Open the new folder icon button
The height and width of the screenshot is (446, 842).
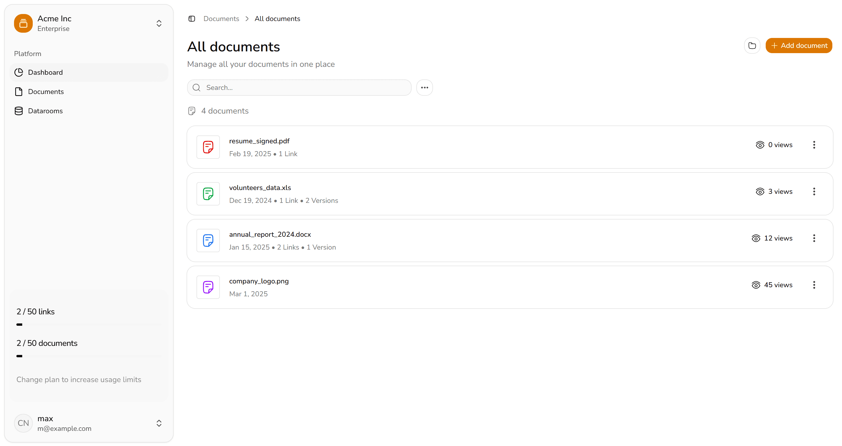coord(752,45)
